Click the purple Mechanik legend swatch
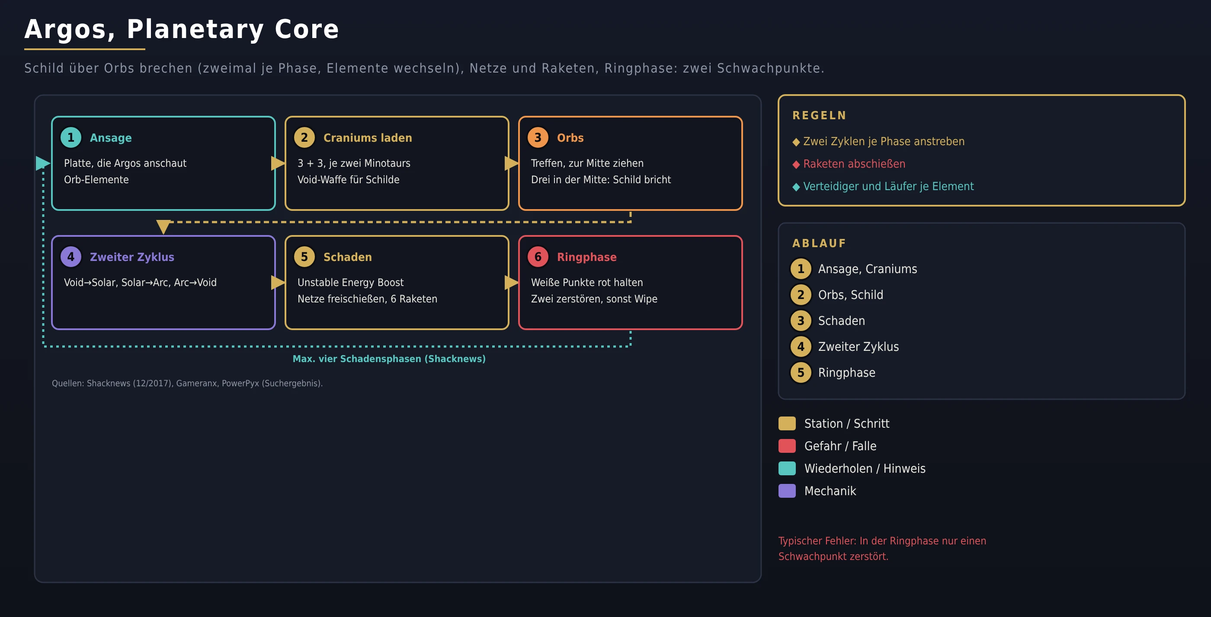 pyautogui.click(x=787, y=491)
